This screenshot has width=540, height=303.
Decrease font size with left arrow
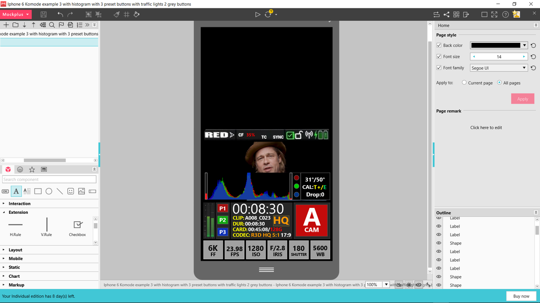[x=474, y=56]
